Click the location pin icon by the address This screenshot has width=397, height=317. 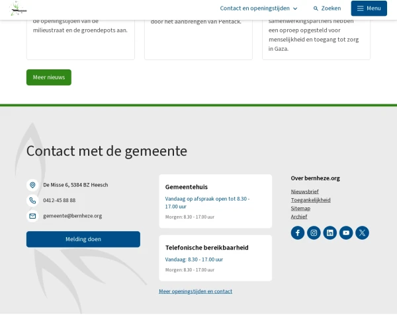(x=32, y=185)
